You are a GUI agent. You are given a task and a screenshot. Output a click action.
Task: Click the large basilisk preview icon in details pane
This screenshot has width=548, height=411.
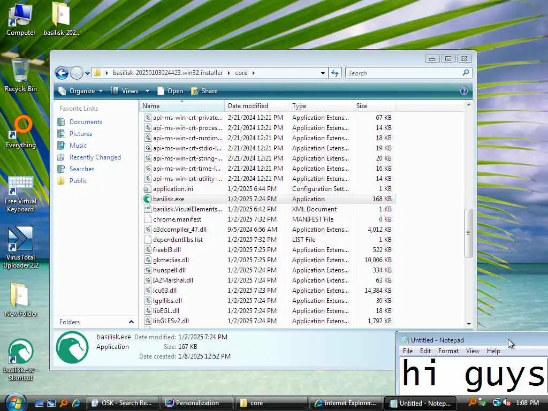tap(72, 347)
